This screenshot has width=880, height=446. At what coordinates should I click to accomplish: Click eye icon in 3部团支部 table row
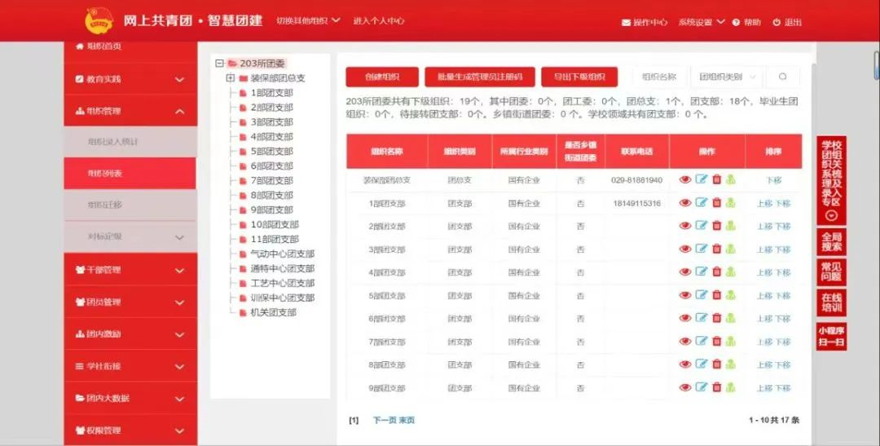click(x=684, y=249)
